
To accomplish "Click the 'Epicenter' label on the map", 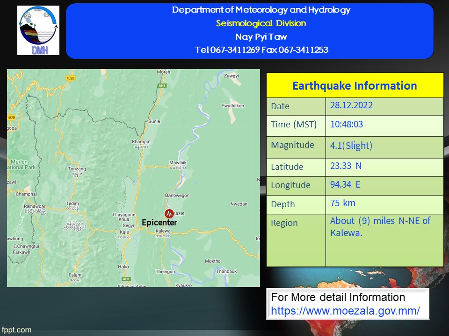I will [x=159, y=223].
